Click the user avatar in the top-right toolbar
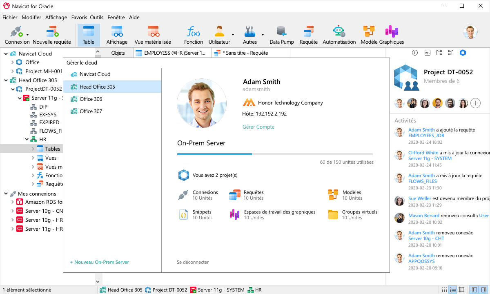The height and width of the screenshot is (294, 490). point(470,32)
